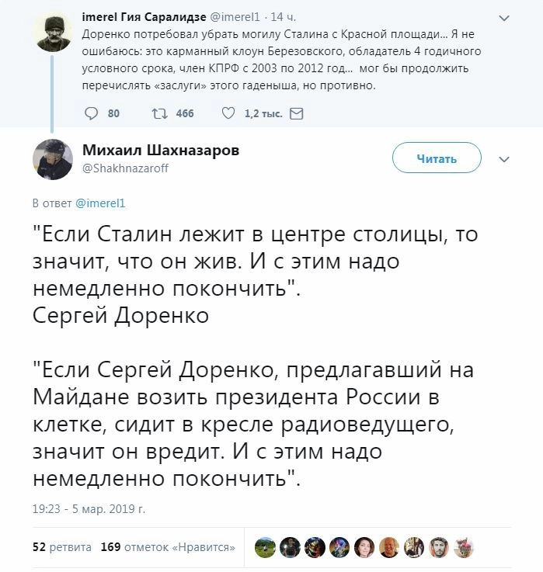
Task: Click the liker avatar of dark-haired woman
Action: [x=364, y=546]
